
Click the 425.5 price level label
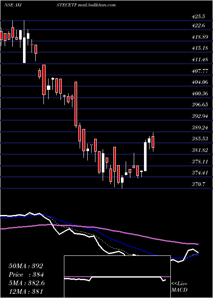199,17
